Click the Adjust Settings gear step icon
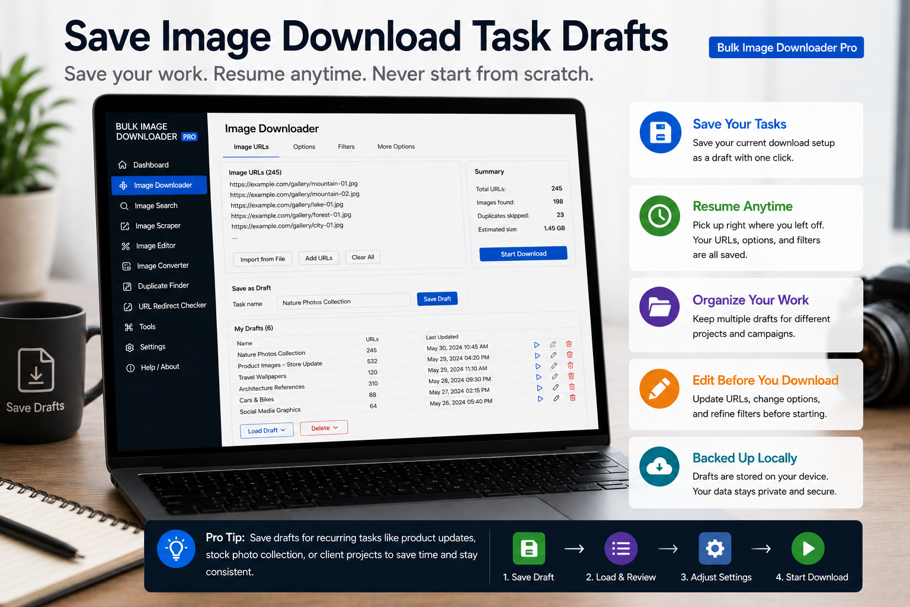 point(715,548)
